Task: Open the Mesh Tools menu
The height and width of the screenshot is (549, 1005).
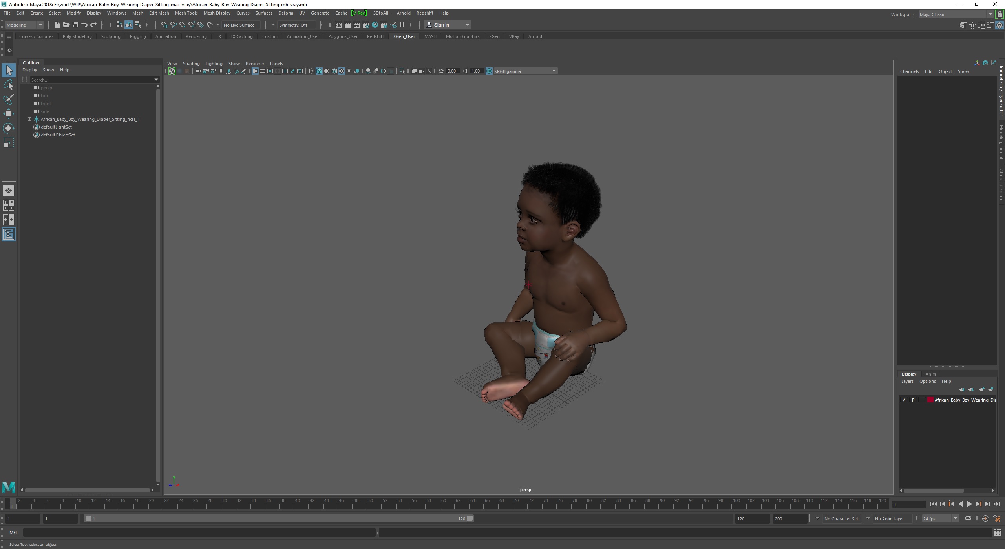Action: (186, 13)
